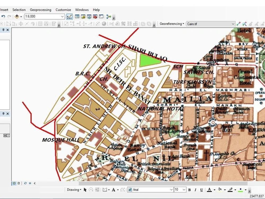
Task: Click the Refresh View button
Action: 25,183
